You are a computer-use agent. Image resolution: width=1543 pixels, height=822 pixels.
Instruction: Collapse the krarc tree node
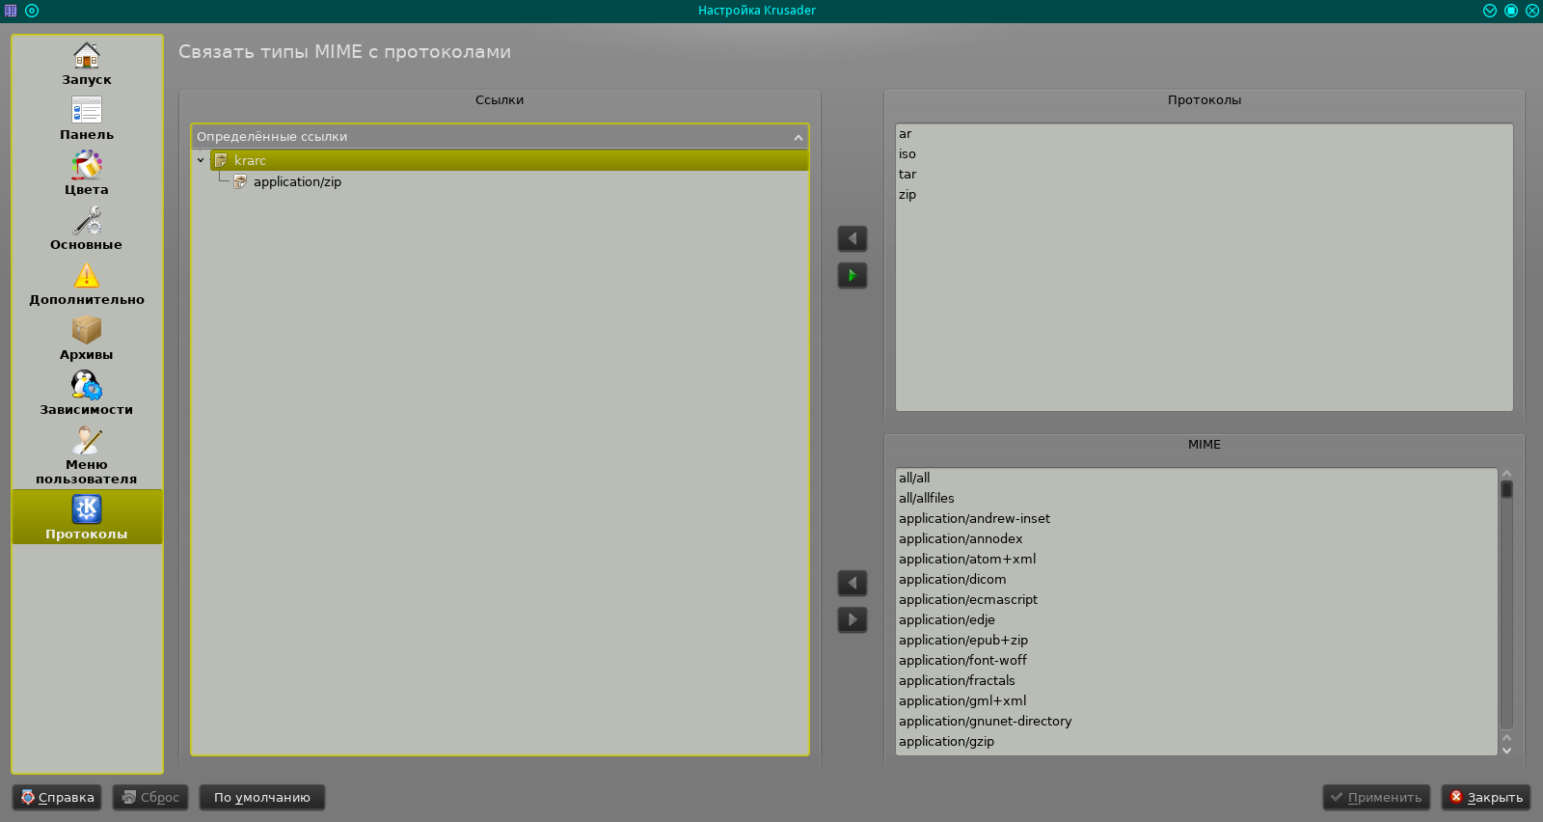click(x=201, y=160)
